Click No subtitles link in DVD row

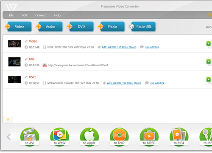pyautogui.click(x=157, y=83)
